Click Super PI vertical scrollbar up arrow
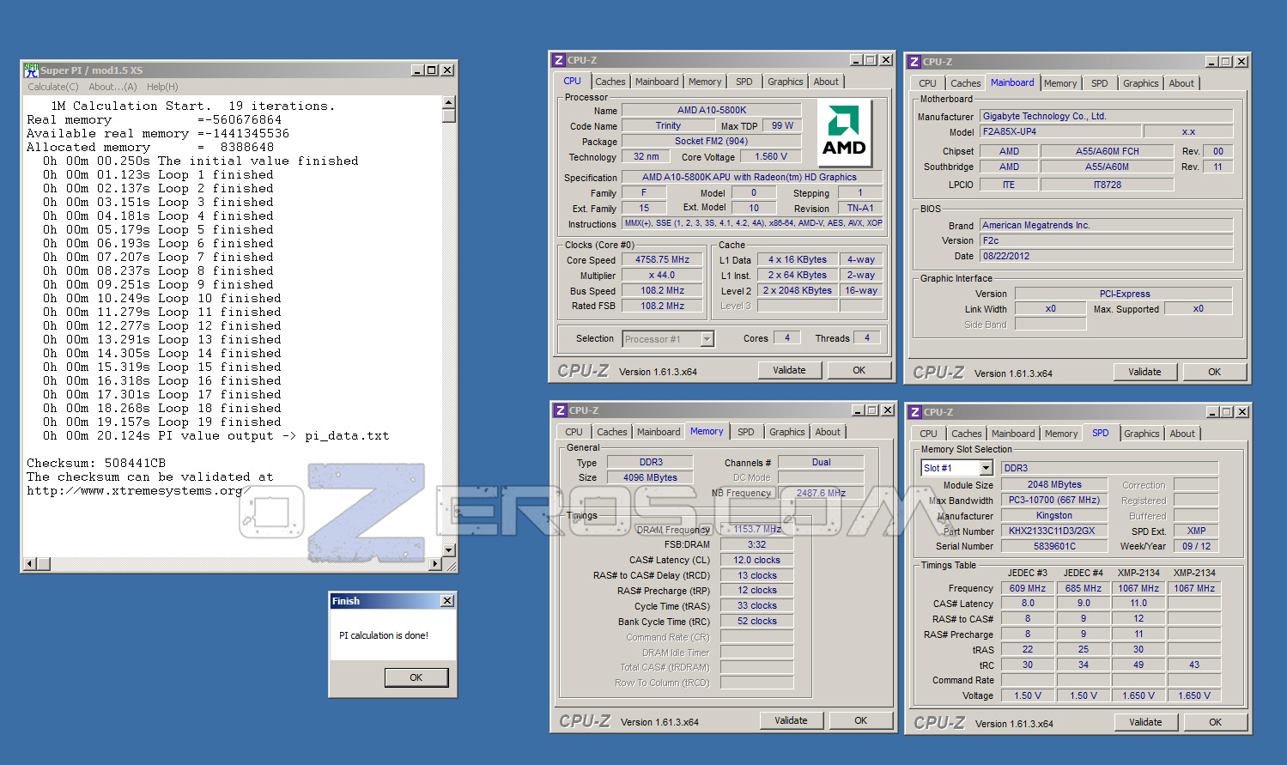Viewport: 1287px width, 765px height. click(449, 102)
